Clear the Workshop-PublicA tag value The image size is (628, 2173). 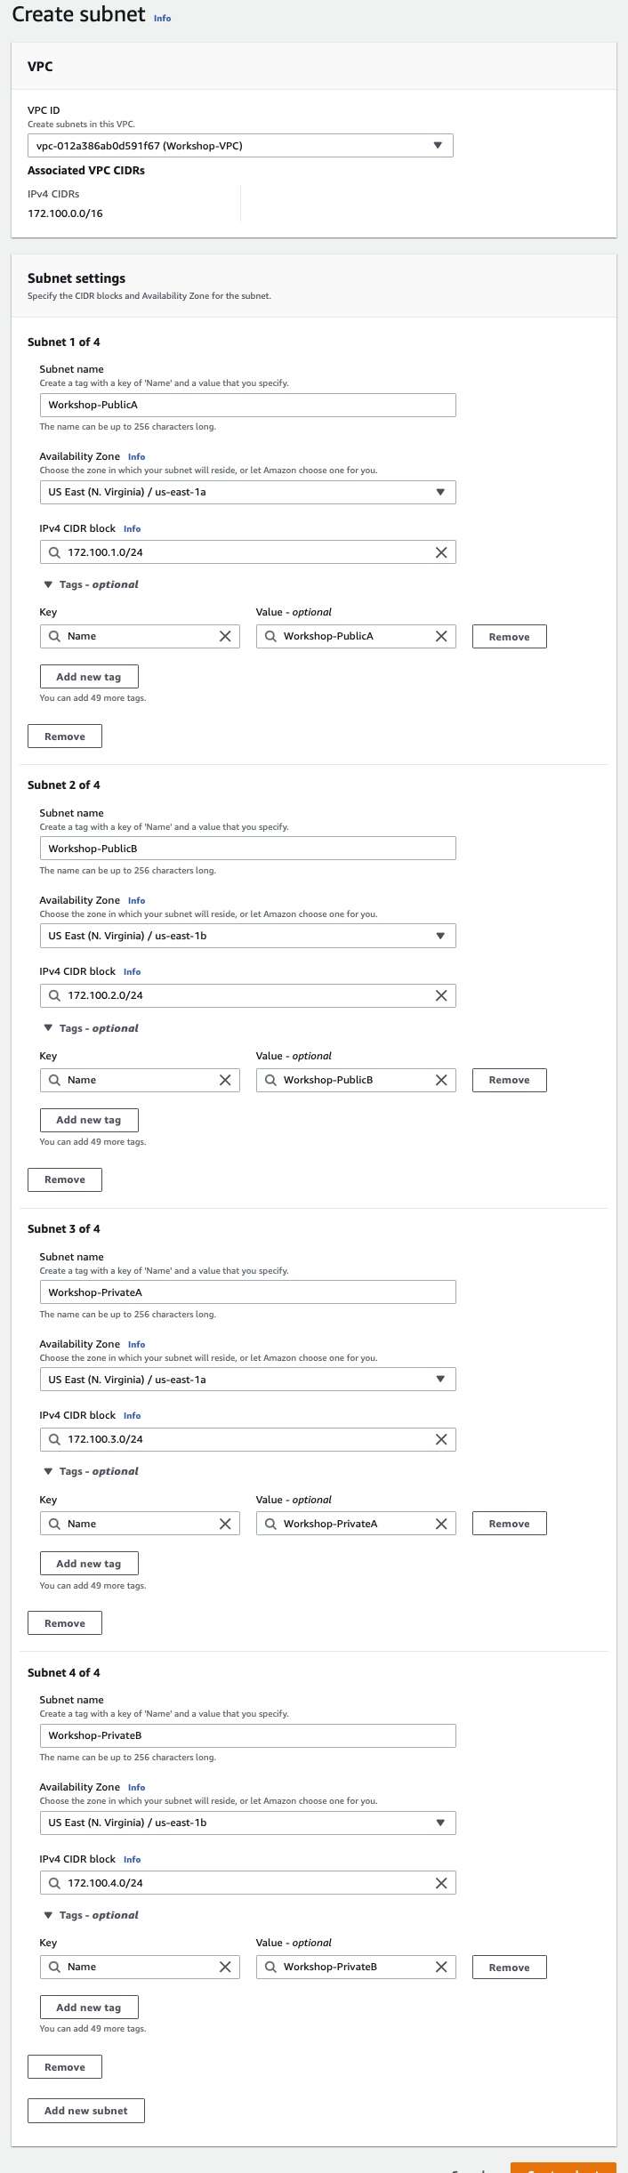[x=441, y=636]
